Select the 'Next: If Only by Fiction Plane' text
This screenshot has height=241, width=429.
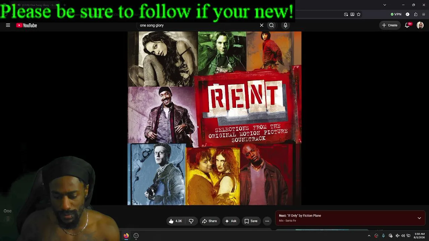click(x=300, y=216)
